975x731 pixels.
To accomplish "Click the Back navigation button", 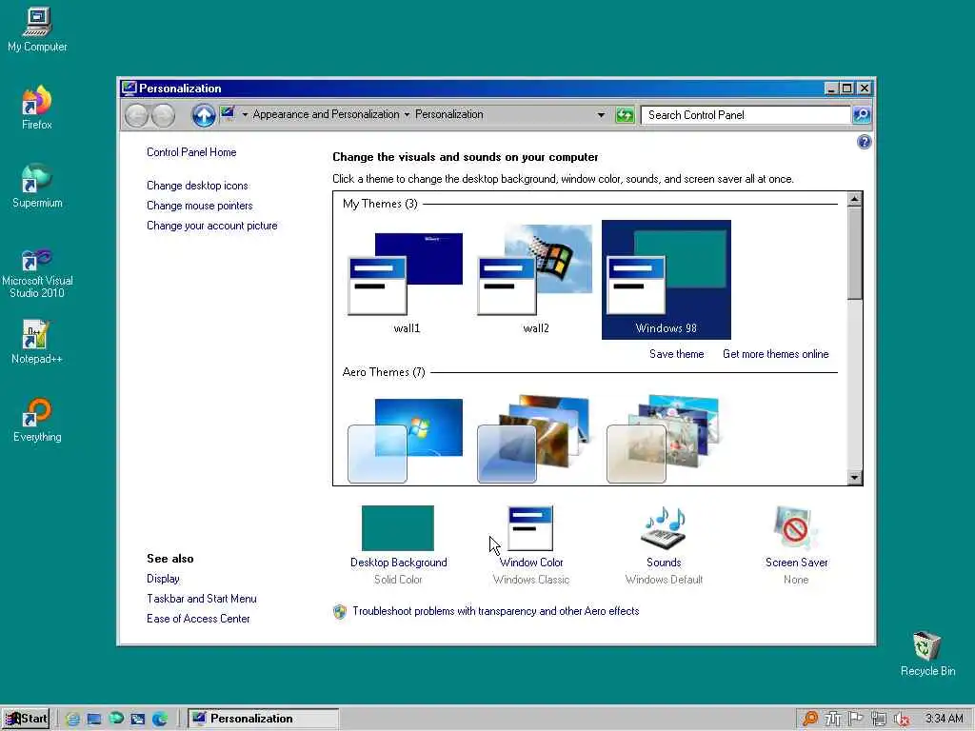I will [x=137, y=115].
